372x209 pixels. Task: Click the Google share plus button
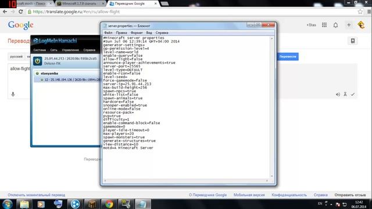(x=349, y=25)
